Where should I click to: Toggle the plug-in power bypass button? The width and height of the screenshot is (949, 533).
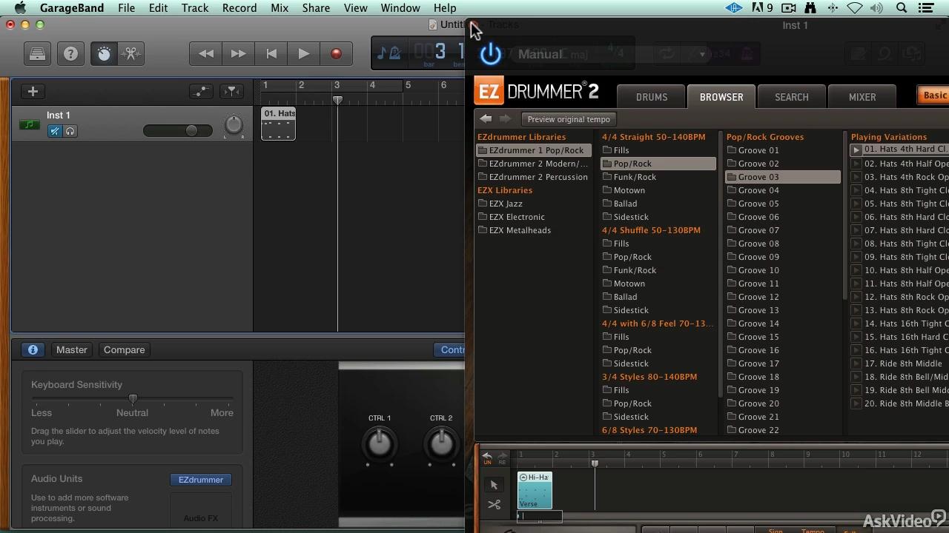coord(491,54)
